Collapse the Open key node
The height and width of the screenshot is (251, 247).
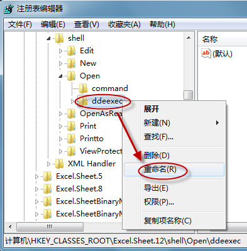point(61,77)
